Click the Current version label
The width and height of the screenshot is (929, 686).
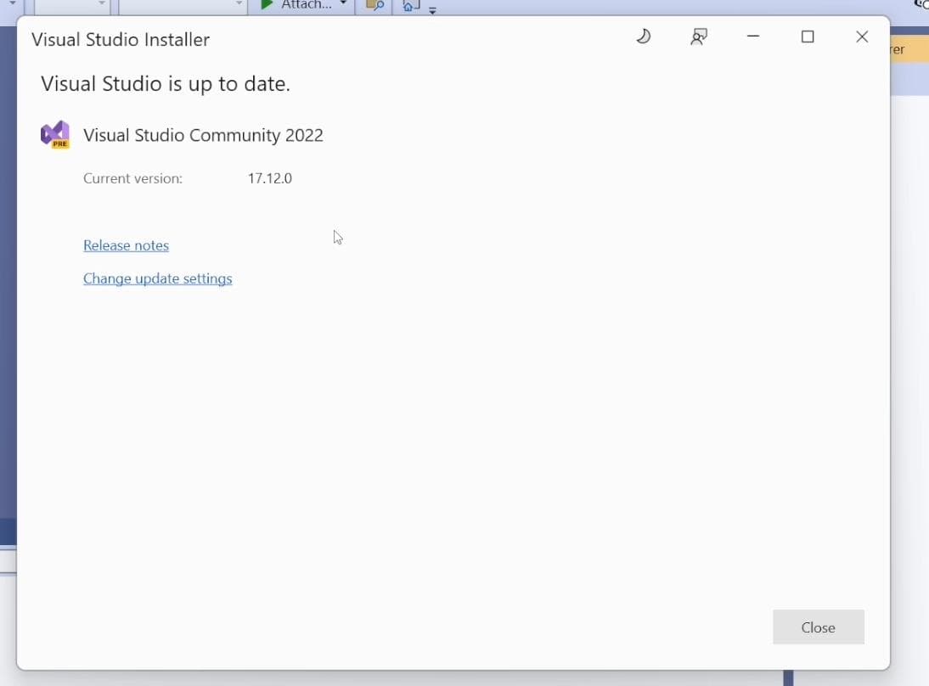pyautogui.click(x=132, y=178)
